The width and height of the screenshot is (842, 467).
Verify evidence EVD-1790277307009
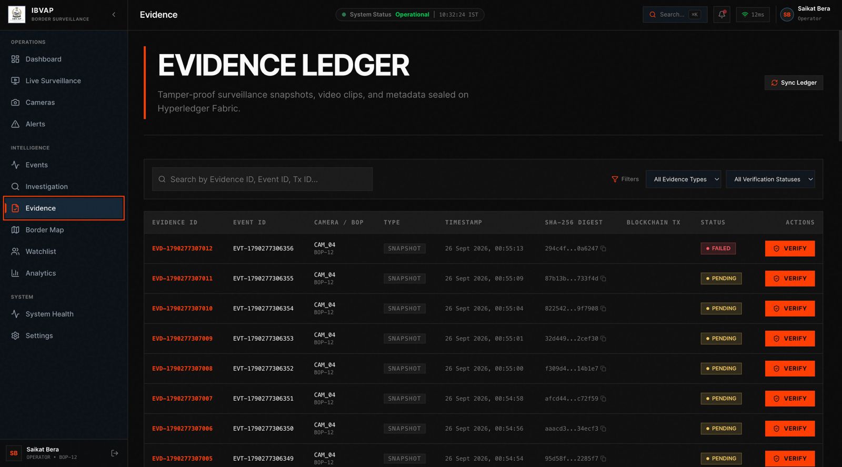790,338
